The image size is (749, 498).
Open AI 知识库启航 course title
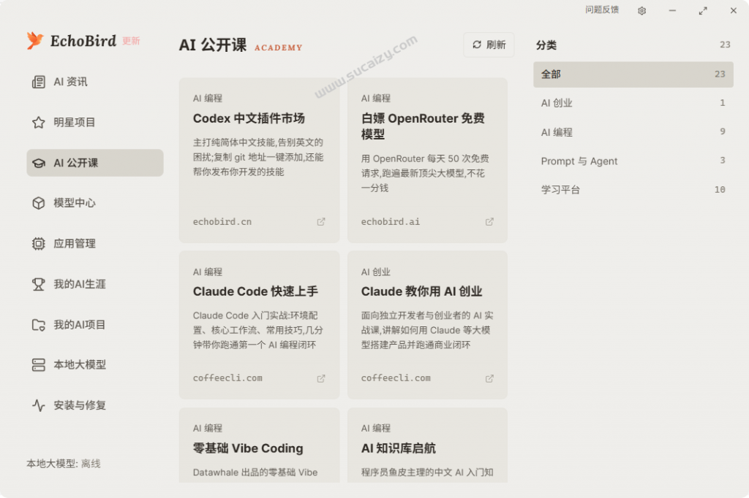pyautogui.click(x=399, y=448)
